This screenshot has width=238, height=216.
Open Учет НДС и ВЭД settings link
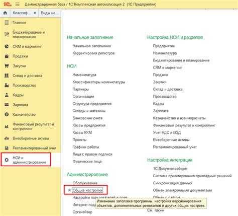click(167, 132)
